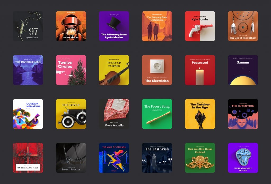Image resolution: width=271 pixels, height=184 pixels.
Task: Click the "Samum" night sky cover
Action: 243,70
